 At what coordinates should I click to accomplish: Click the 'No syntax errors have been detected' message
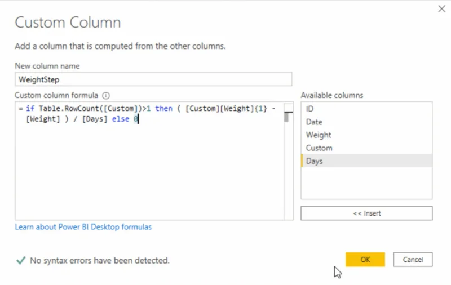100,261
